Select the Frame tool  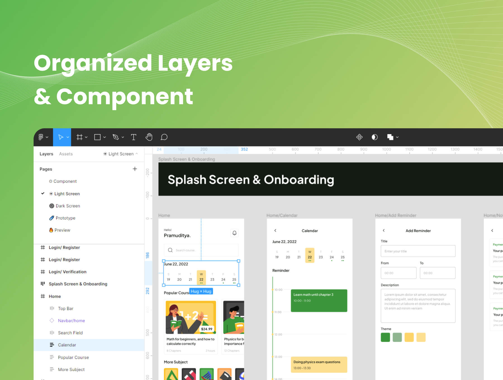80,137
